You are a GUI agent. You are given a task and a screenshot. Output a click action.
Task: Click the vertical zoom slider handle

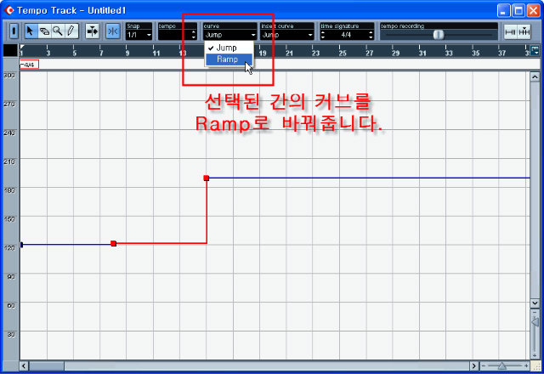(x=535, y=322)
